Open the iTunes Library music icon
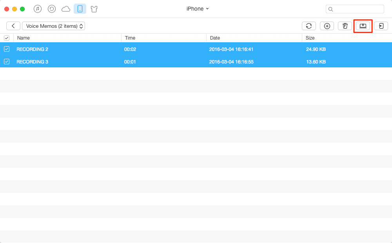This screenshot has width=392, height=243. (x=38, y=9)
